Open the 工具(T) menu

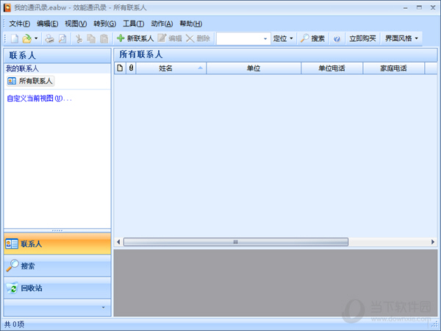click(x=133, y=24)
